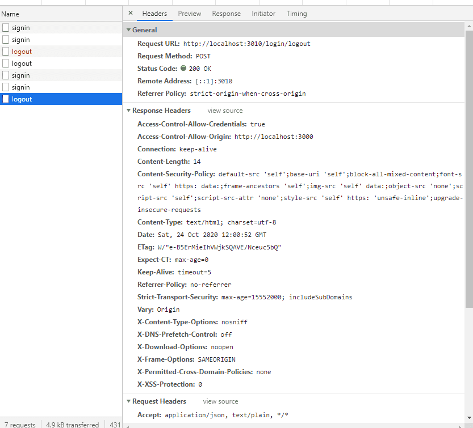
Task: Click the Request URL value
Action: click(247, 44)
